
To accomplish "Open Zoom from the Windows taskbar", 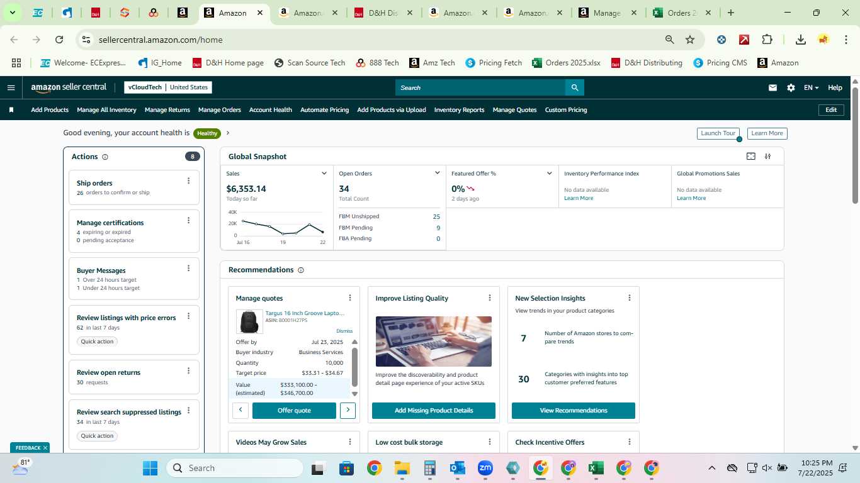I will coord(485,468).
